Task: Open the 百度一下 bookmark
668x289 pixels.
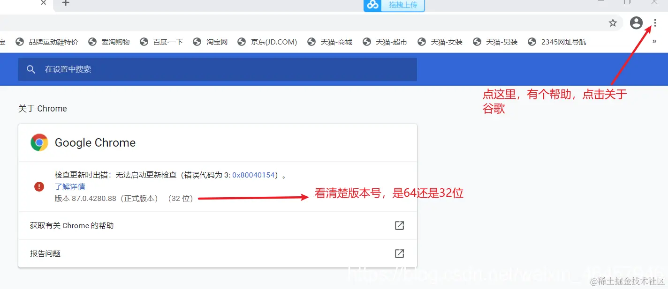Action: point(161,42)
